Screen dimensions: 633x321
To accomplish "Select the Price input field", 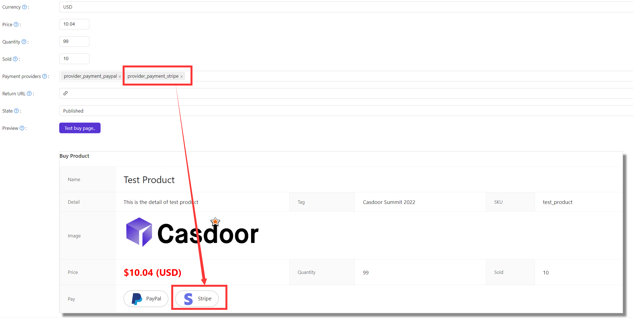I will click(74, 25).
